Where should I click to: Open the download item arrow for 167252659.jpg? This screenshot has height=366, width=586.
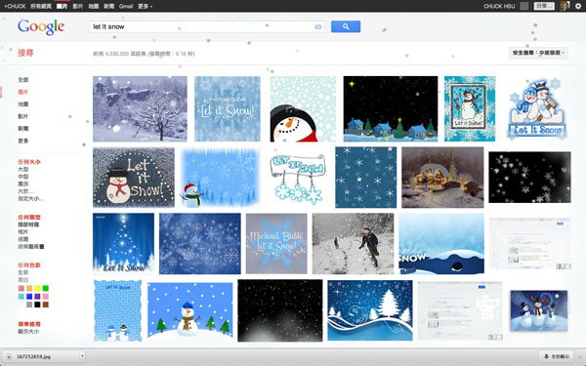click(x=82, y=356)
